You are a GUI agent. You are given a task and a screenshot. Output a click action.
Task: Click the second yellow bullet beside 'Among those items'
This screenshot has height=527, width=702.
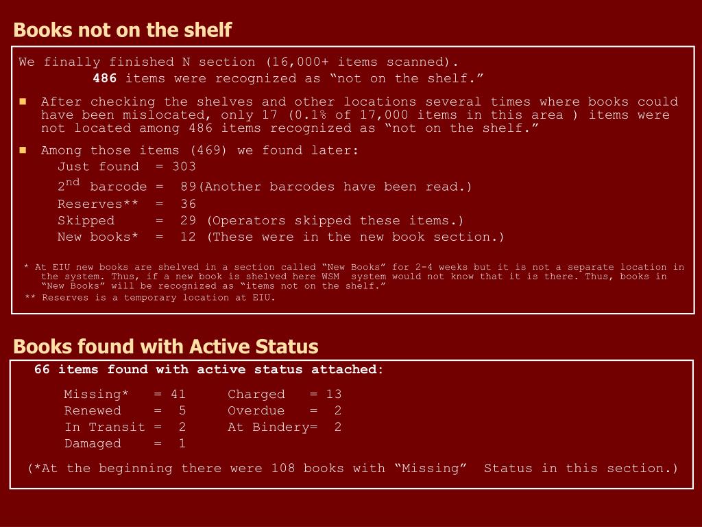23,150
